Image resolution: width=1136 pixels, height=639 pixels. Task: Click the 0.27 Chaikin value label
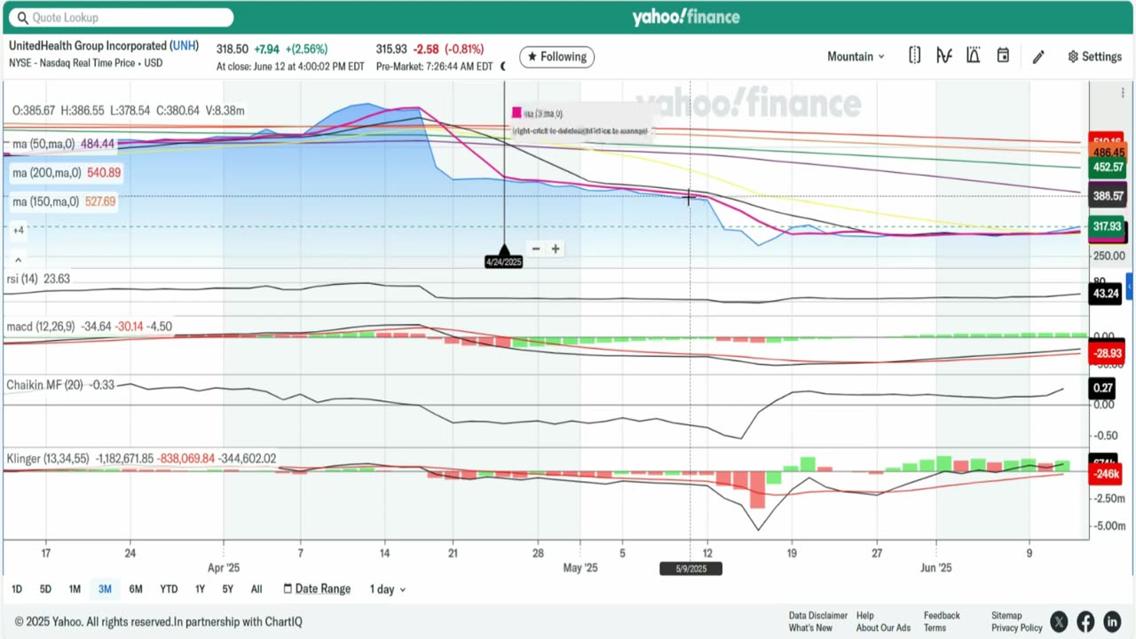(x=1103, y=388)
